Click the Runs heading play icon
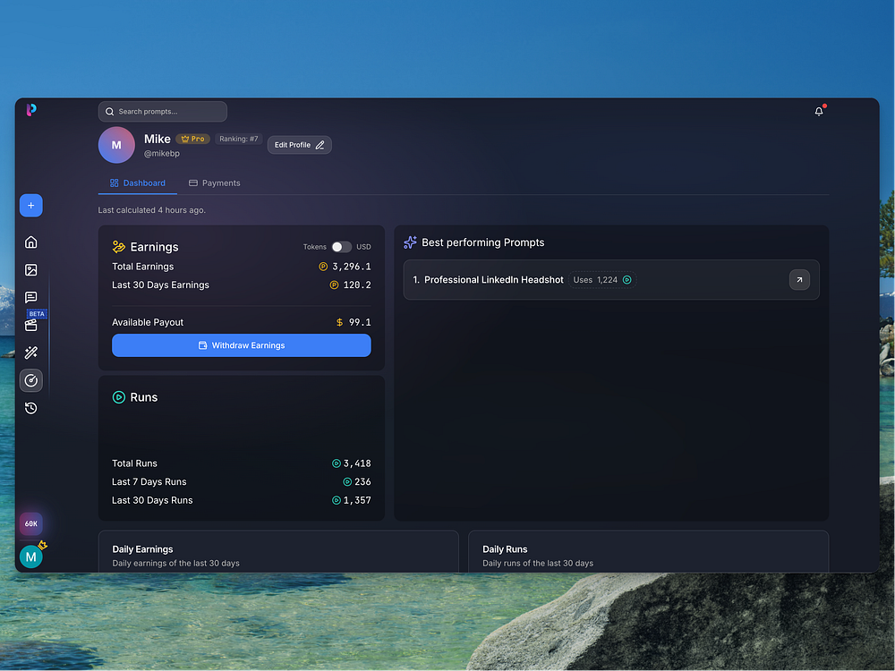 point(119,397)
